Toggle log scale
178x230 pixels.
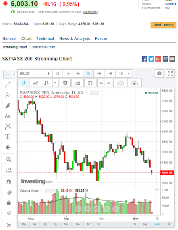coord(145,224)
